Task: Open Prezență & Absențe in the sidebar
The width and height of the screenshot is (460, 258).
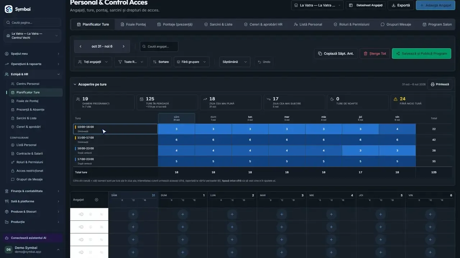Action: tap(35, 110)
